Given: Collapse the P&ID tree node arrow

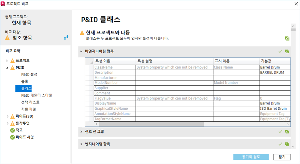Looking at the screenshot, I should click(7, 68).
